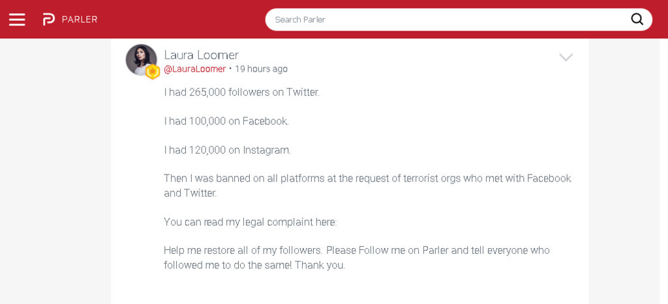This screenshot has height=304, width=668.
Task: Click the Parler "P" logo icon
Action: 49,20
